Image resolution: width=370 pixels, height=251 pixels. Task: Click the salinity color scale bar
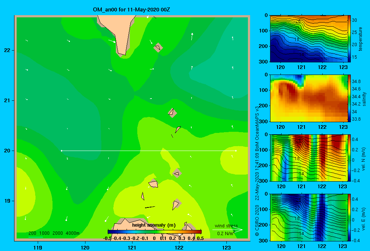(x=349, y=98)
